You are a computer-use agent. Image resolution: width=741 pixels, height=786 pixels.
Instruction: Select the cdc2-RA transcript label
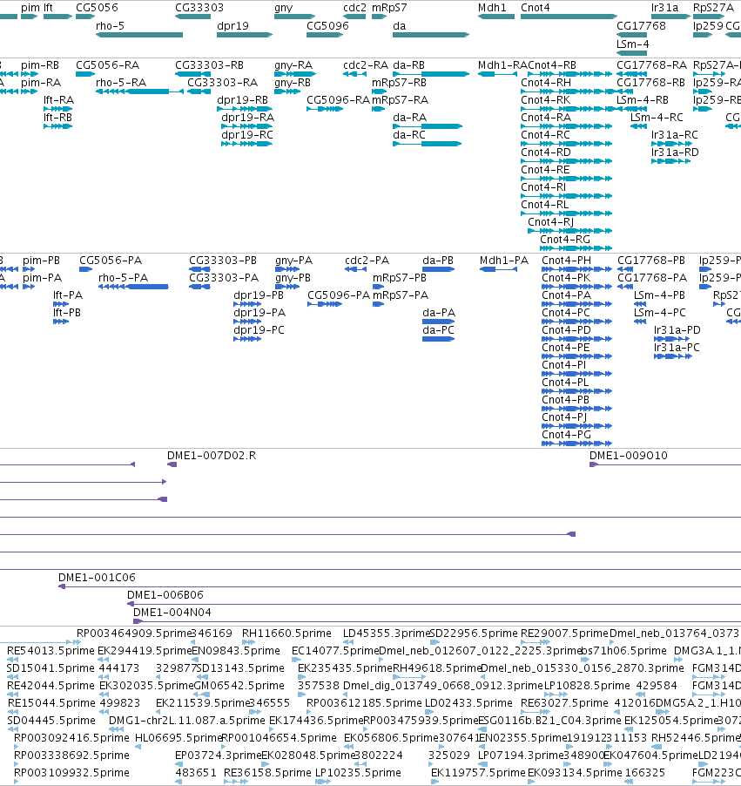[365, 65]
